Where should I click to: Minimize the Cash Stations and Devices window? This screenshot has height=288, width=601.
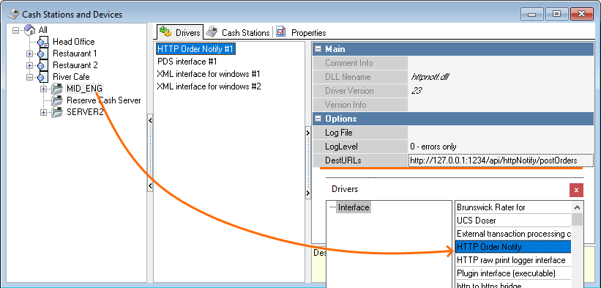coord(532,14)
